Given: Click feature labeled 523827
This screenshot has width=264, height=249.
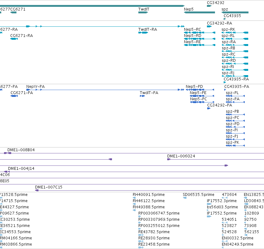Looking at the screenshot, I should coord(222,229).
